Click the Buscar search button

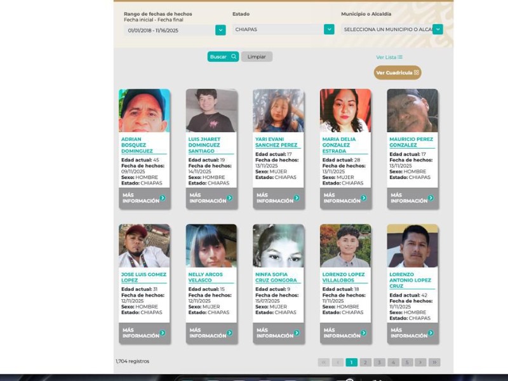tap(223, 57)
